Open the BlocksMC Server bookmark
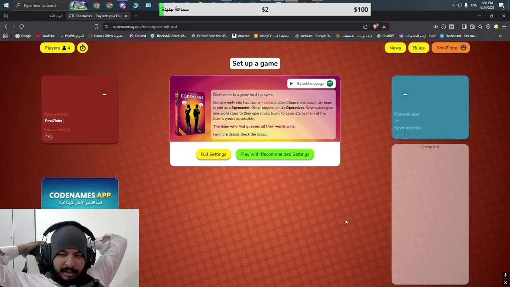 point(168,36)
